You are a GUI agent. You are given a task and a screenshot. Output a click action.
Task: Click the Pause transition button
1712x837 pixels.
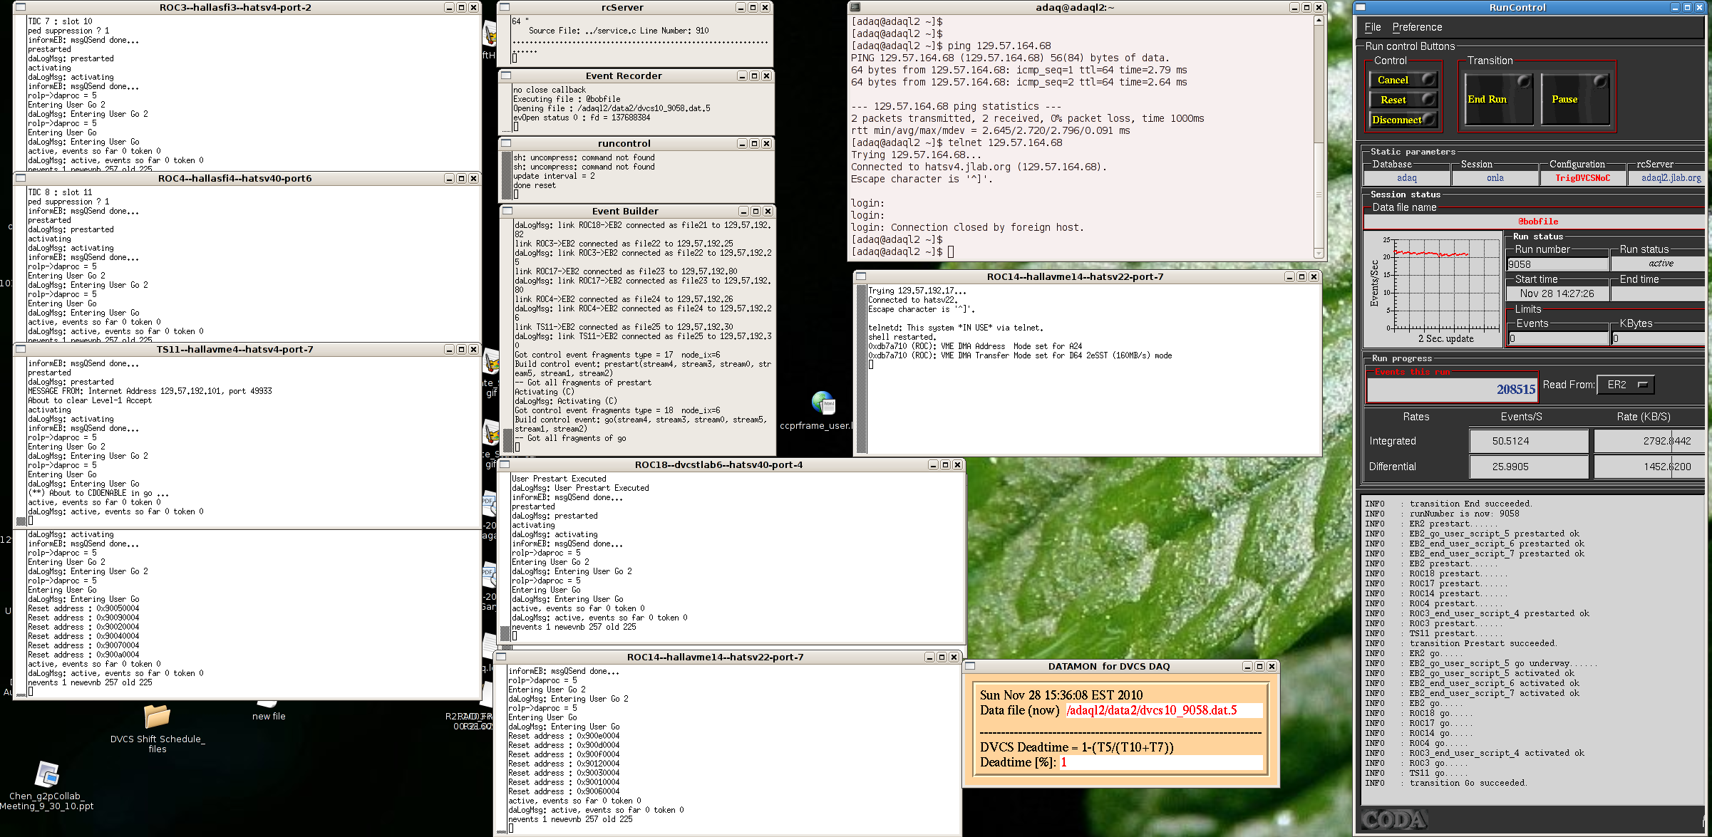pyautogui.click(x=1574, y=99)
